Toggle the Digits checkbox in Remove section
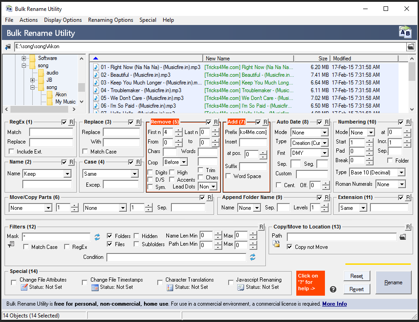The width and height of the screenshot is (419, 322). 150,172
